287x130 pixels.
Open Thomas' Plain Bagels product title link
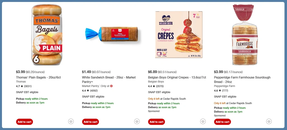[41, 77]
